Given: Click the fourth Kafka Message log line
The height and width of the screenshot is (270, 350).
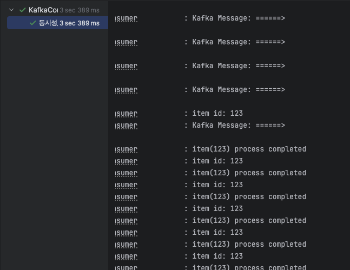Looking at the screenshot, I should [238, 90].
